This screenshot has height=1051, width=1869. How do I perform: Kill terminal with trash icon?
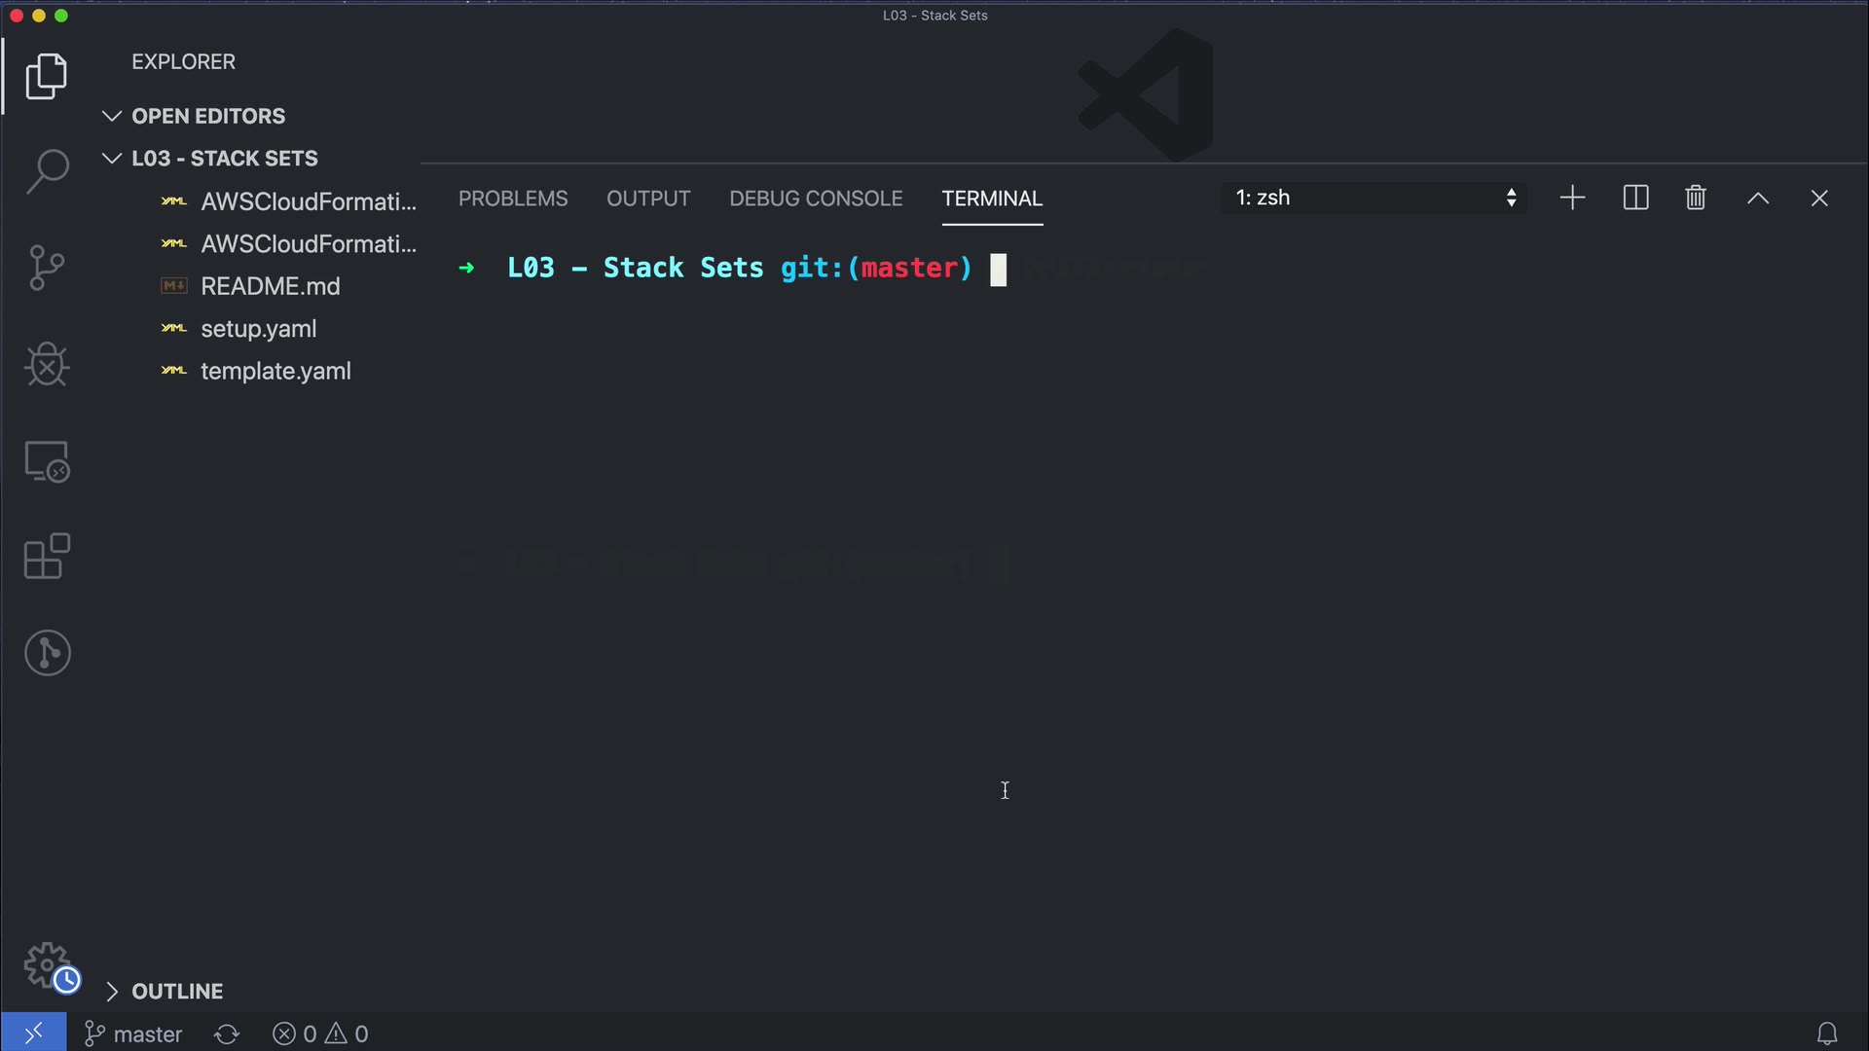point(1696,199)
